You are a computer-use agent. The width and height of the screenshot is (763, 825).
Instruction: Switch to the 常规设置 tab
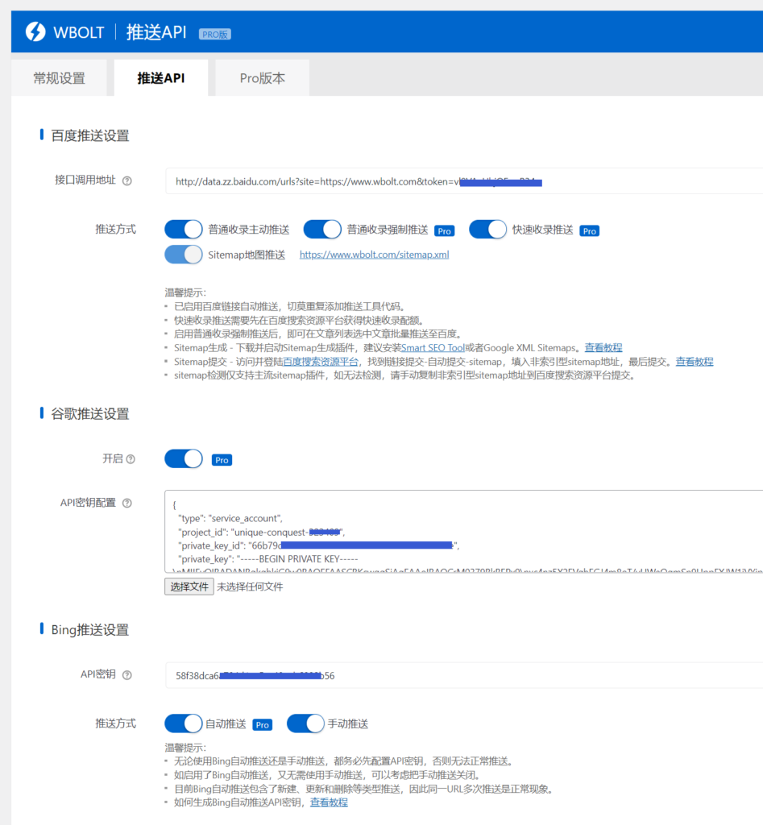59,77
